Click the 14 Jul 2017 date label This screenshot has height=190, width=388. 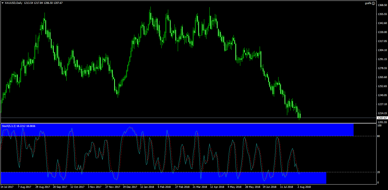click(7, 187)
